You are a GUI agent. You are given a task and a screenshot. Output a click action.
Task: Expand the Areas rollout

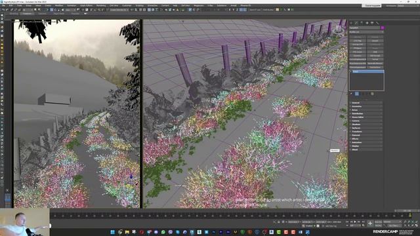tap(366, 110)
